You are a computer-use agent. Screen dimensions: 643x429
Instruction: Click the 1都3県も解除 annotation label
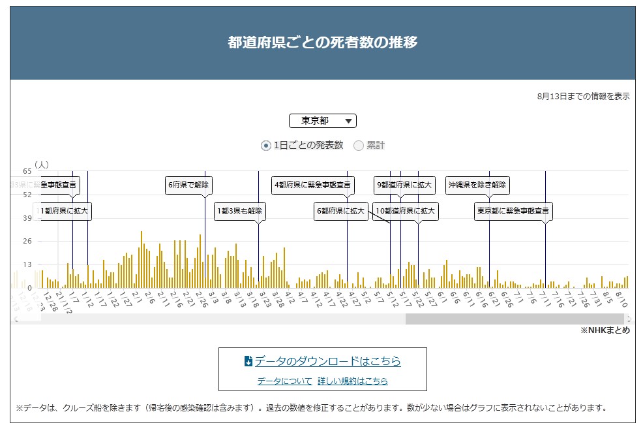(x=241, y=211)
